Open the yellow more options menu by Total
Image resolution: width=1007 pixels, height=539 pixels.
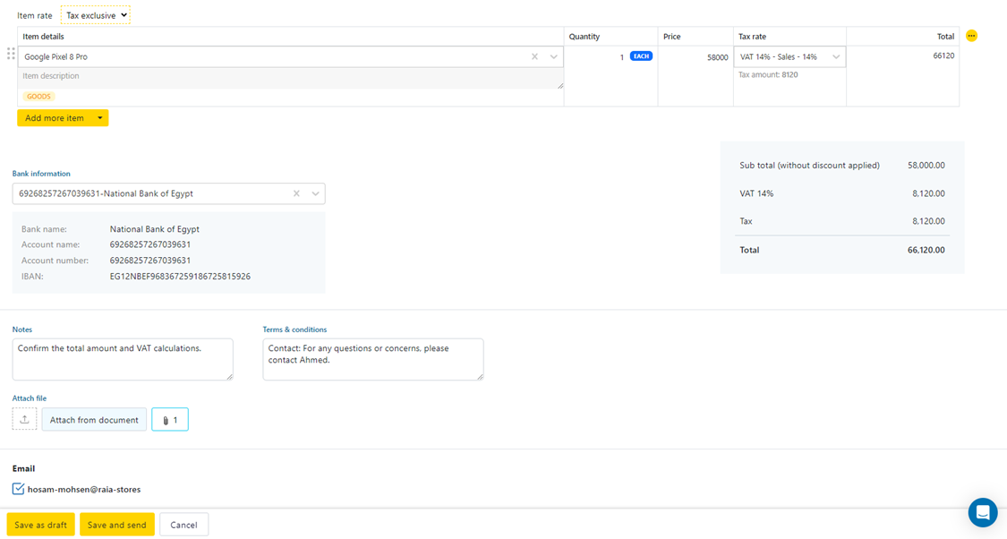(x=971, y=36)
